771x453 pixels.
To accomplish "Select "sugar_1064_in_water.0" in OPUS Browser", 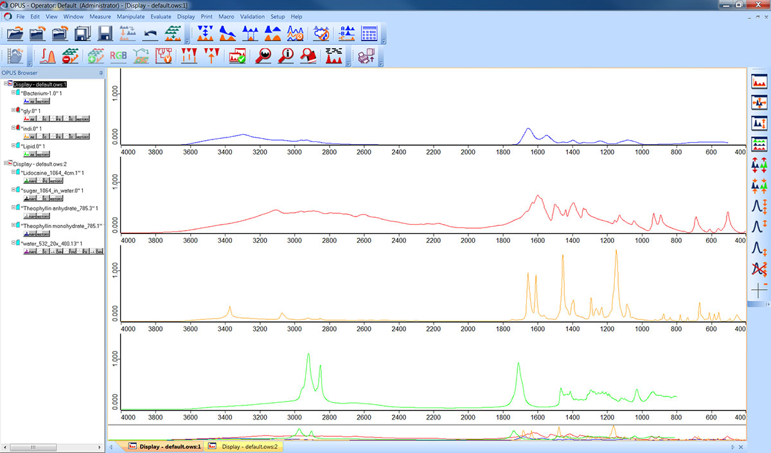I will coord(51,191).
